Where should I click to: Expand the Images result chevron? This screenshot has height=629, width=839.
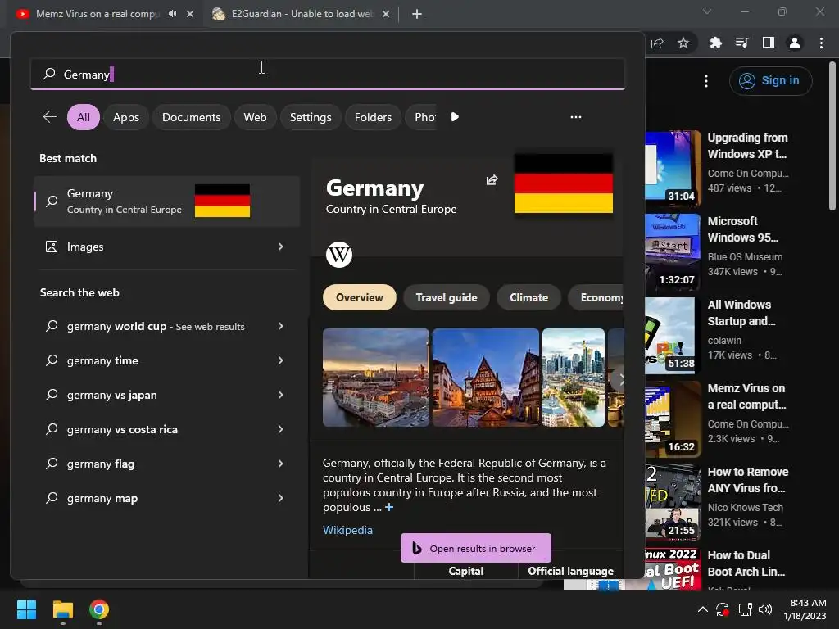point(280,247)
